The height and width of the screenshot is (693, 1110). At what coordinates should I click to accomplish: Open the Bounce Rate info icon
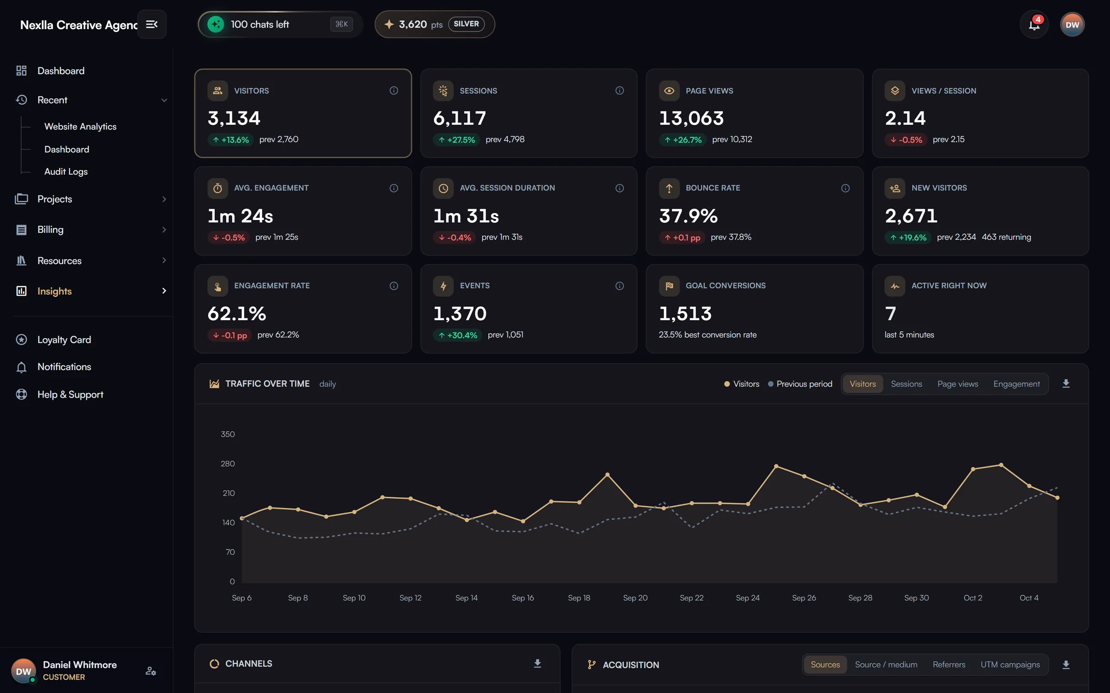pyautogui.click(x=845, y=188)
